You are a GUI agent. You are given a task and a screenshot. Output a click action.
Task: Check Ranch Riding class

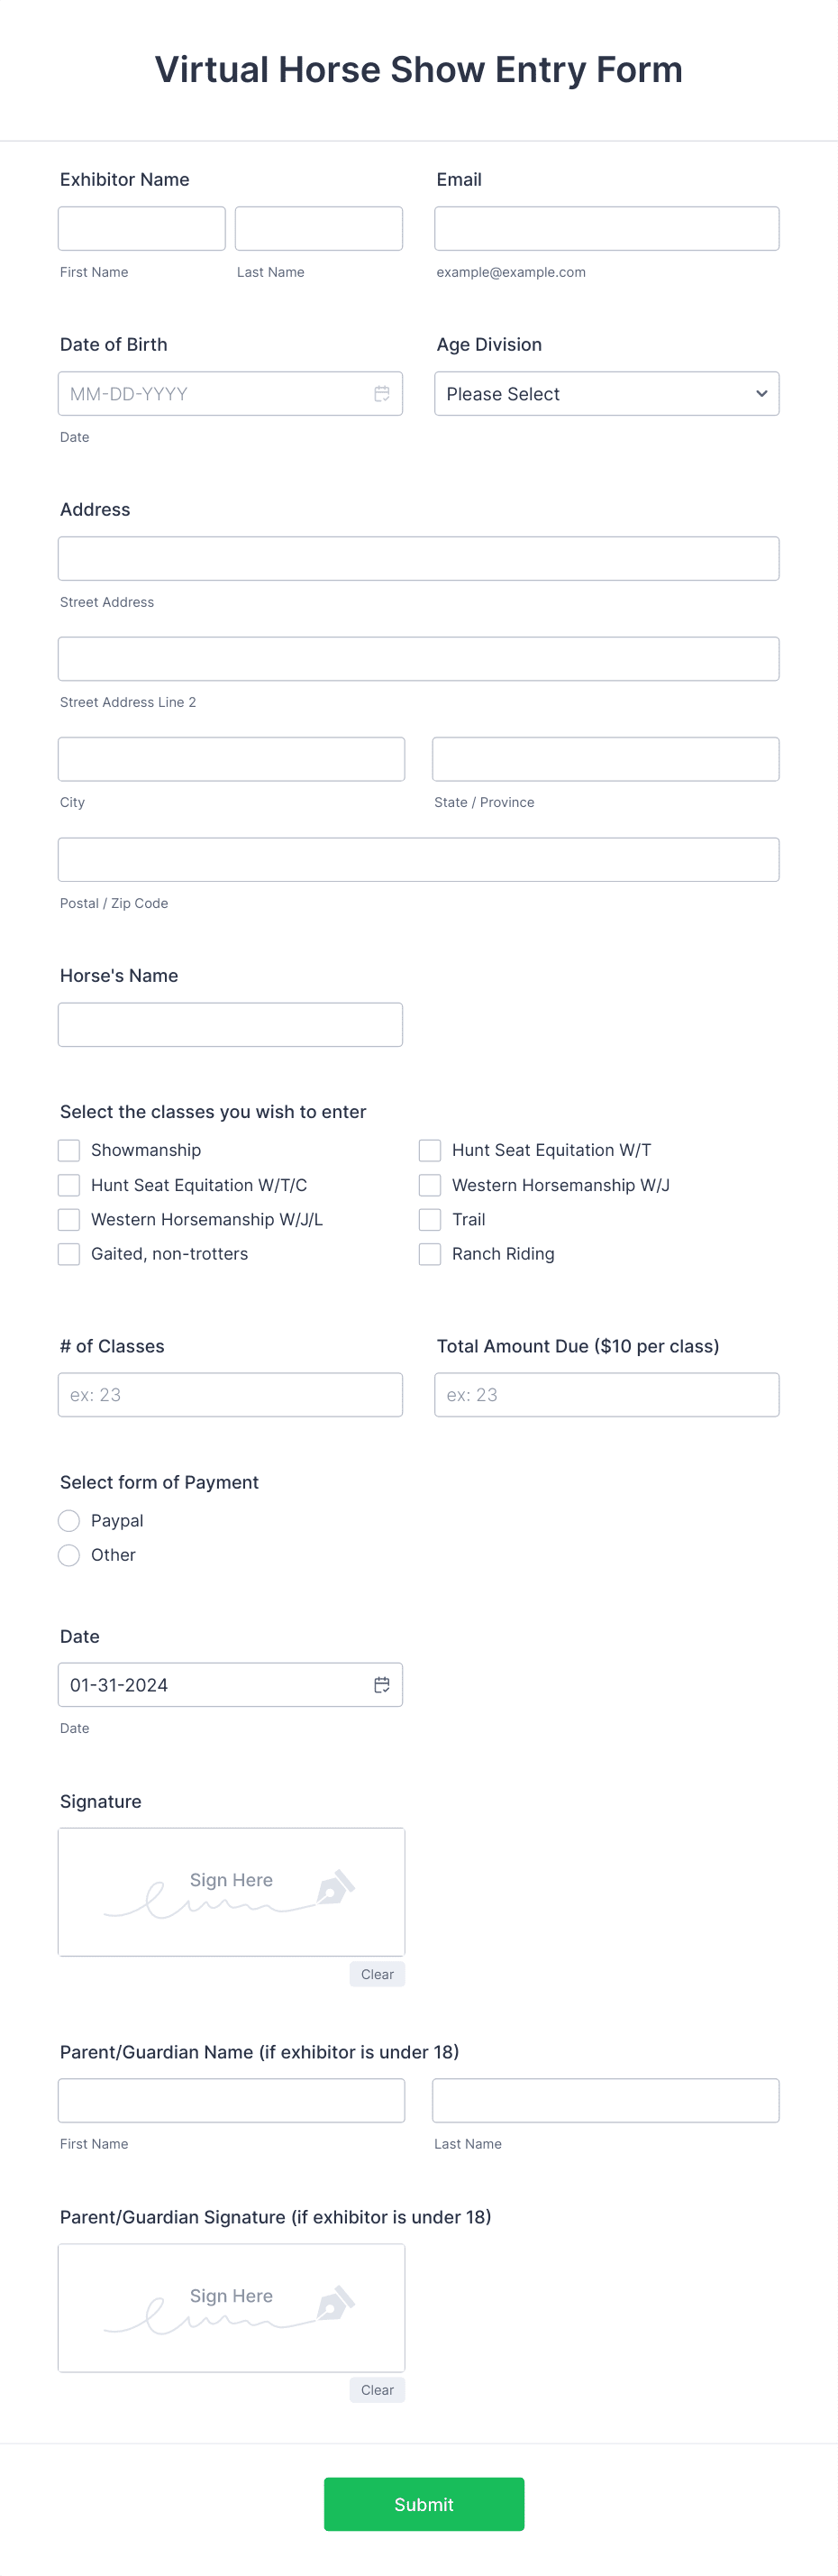coord(430,1253)
